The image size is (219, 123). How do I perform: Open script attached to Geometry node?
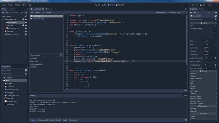coord(23,25)
